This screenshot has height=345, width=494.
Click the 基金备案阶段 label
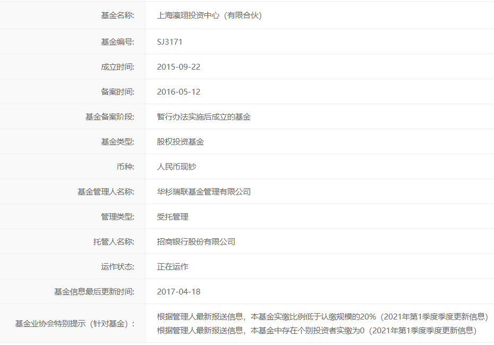pos(109,117)
